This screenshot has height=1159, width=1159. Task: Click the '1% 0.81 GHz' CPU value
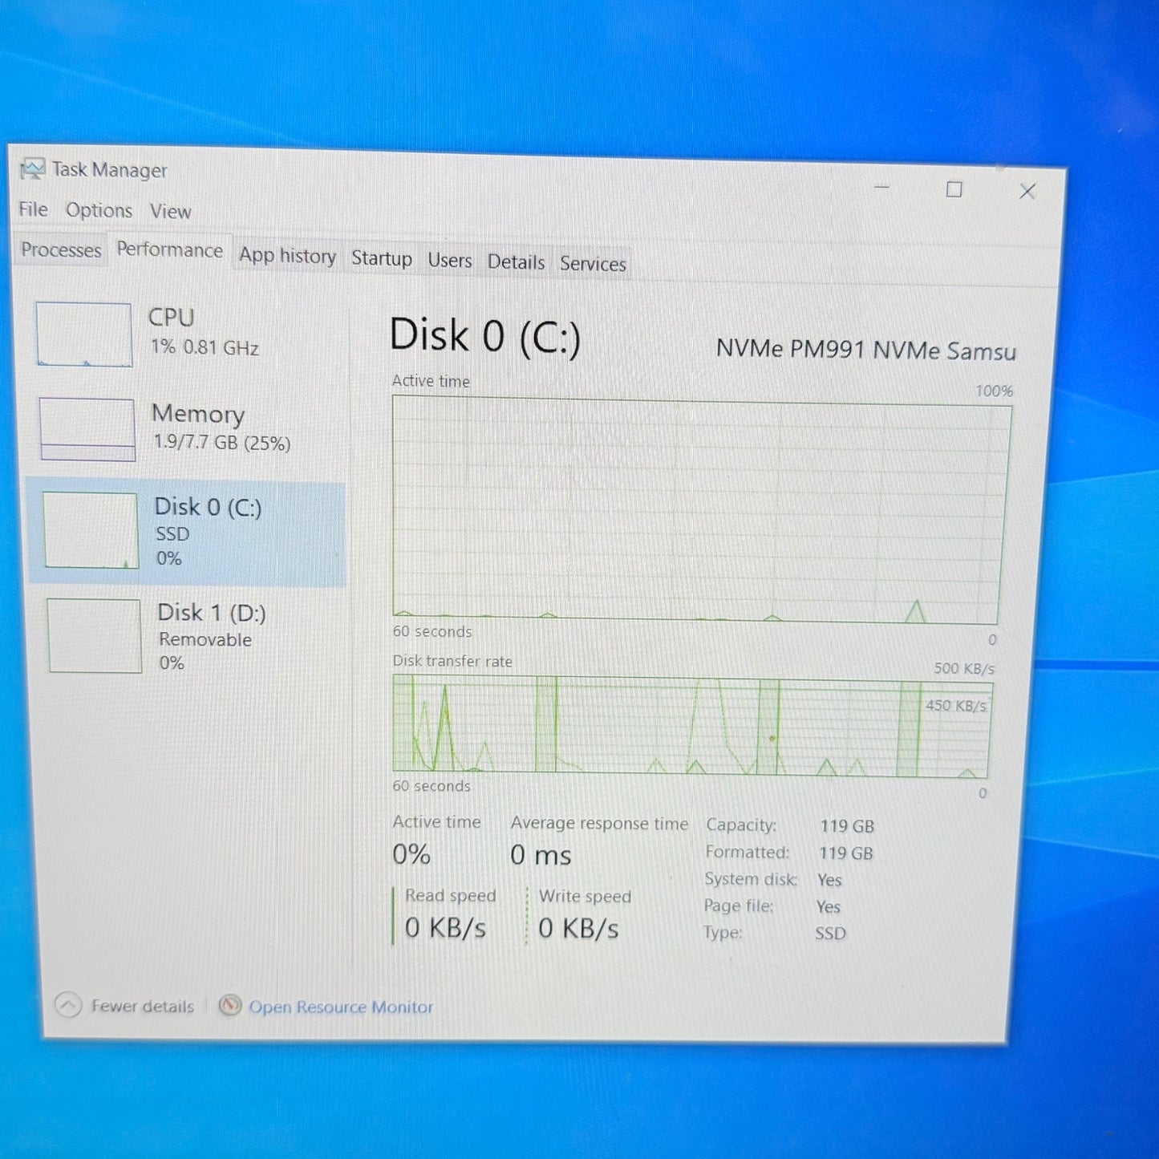pyautogui.click(x=205, y=347)
